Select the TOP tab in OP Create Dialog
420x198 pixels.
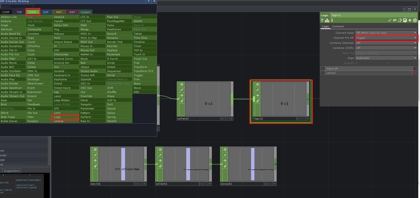point(19,12)
